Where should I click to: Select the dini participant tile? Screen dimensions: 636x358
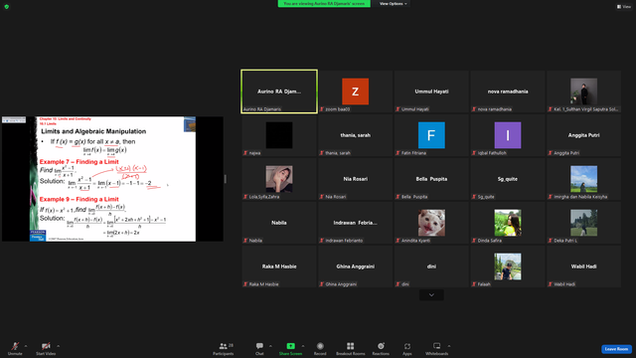(x=431, y=267)
